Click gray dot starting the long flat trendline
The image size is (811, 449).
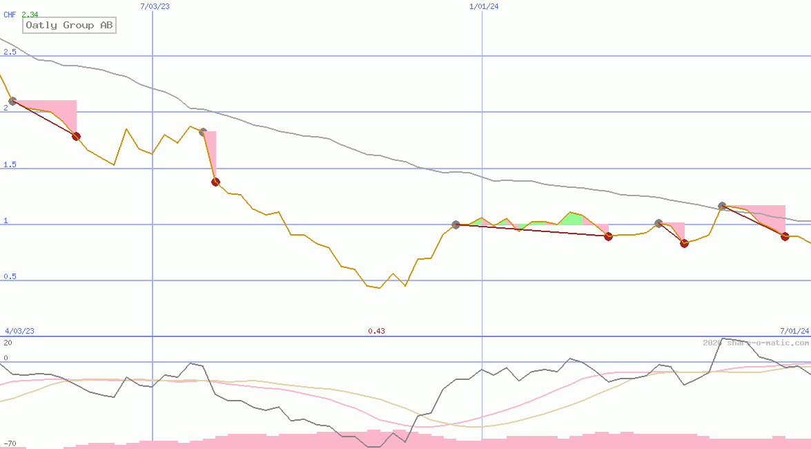[x=456, y=224]
